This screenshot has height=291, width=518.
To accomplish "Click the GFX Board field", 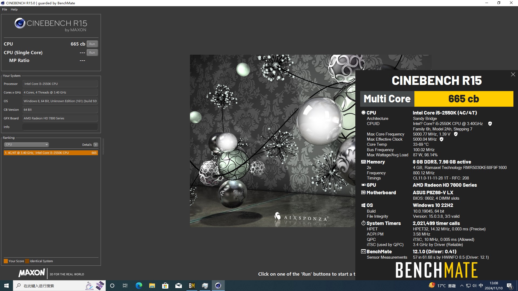I will pos(60,118).
